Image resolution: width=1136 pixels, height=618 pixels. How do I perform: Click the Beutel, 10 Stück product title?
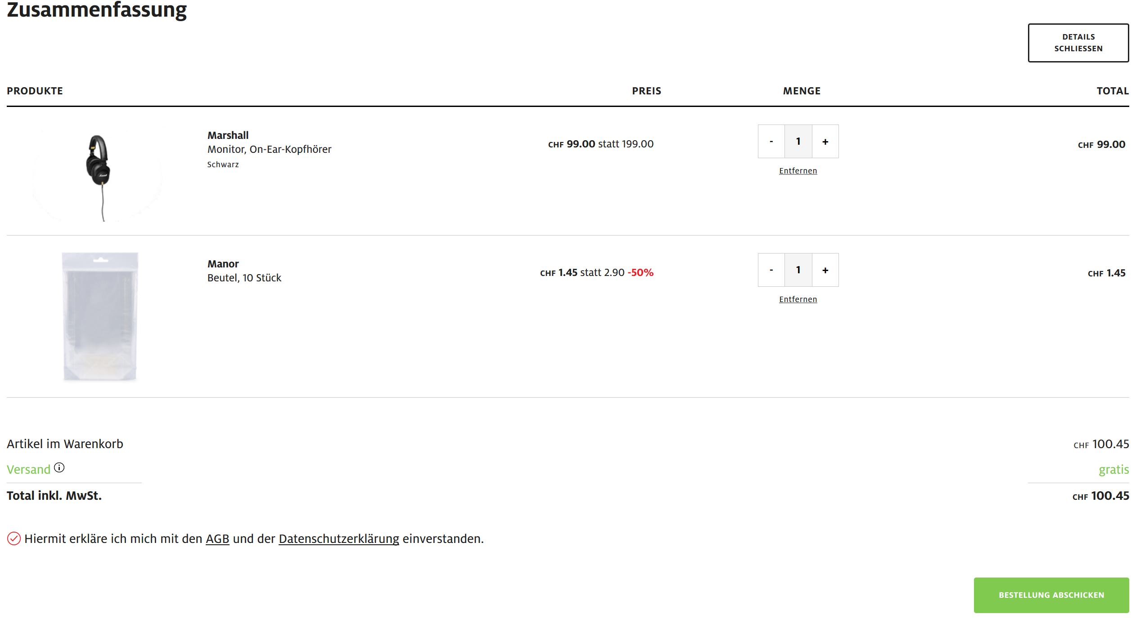click(244, 278)
